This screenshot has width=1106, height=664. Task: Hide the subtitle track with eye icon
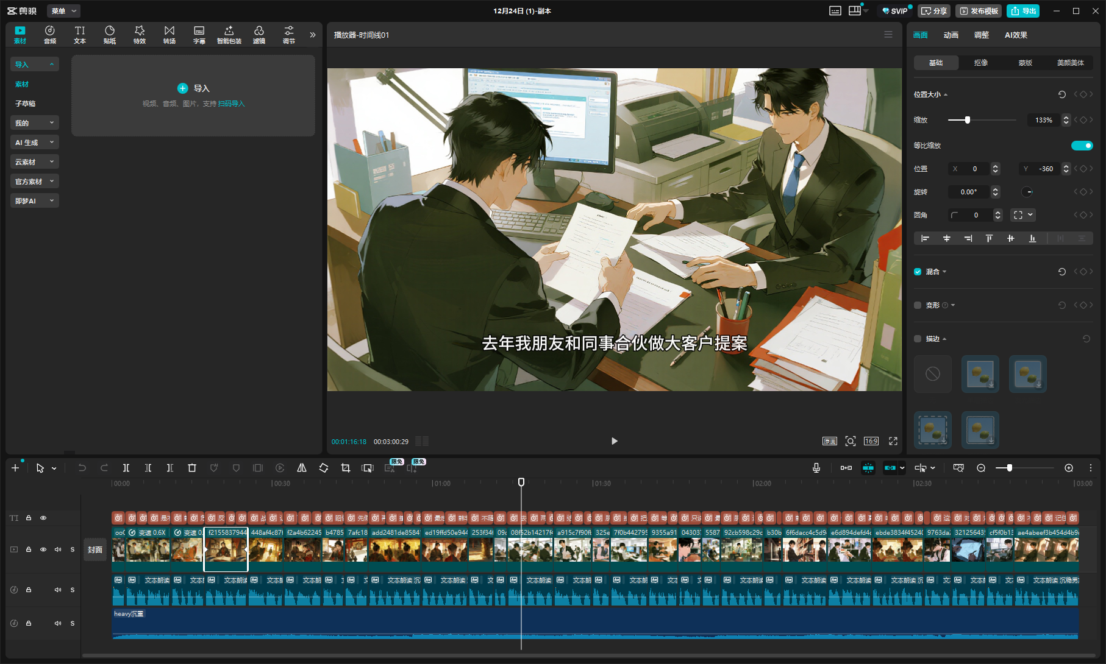(43, 518)
